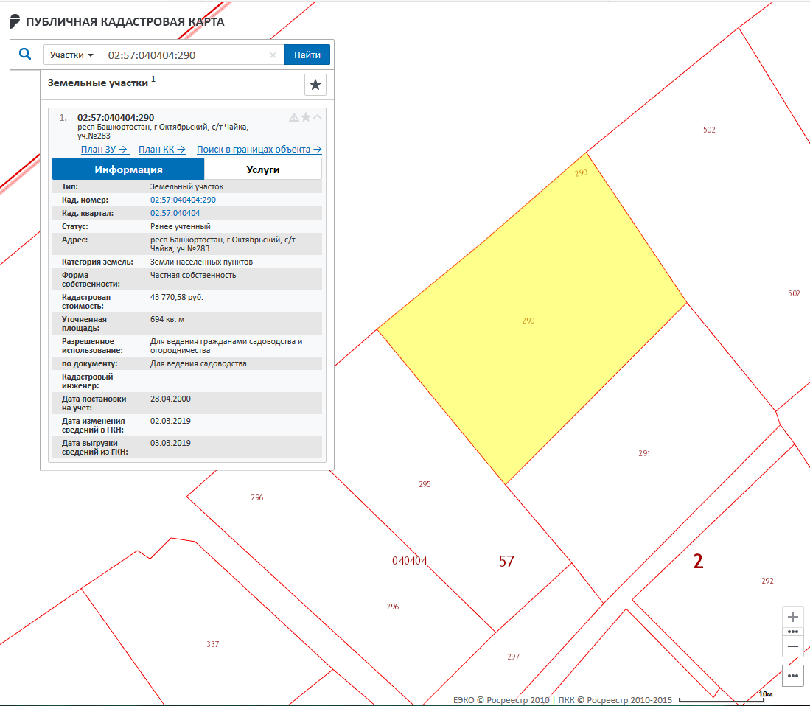810x706 pixels.
Task: Click parcel label 297 on the map
Action: pos(514,657)
